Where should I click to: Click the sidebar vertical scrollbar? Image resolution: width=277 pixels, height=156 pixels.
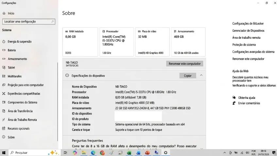[x=57, y=102]
